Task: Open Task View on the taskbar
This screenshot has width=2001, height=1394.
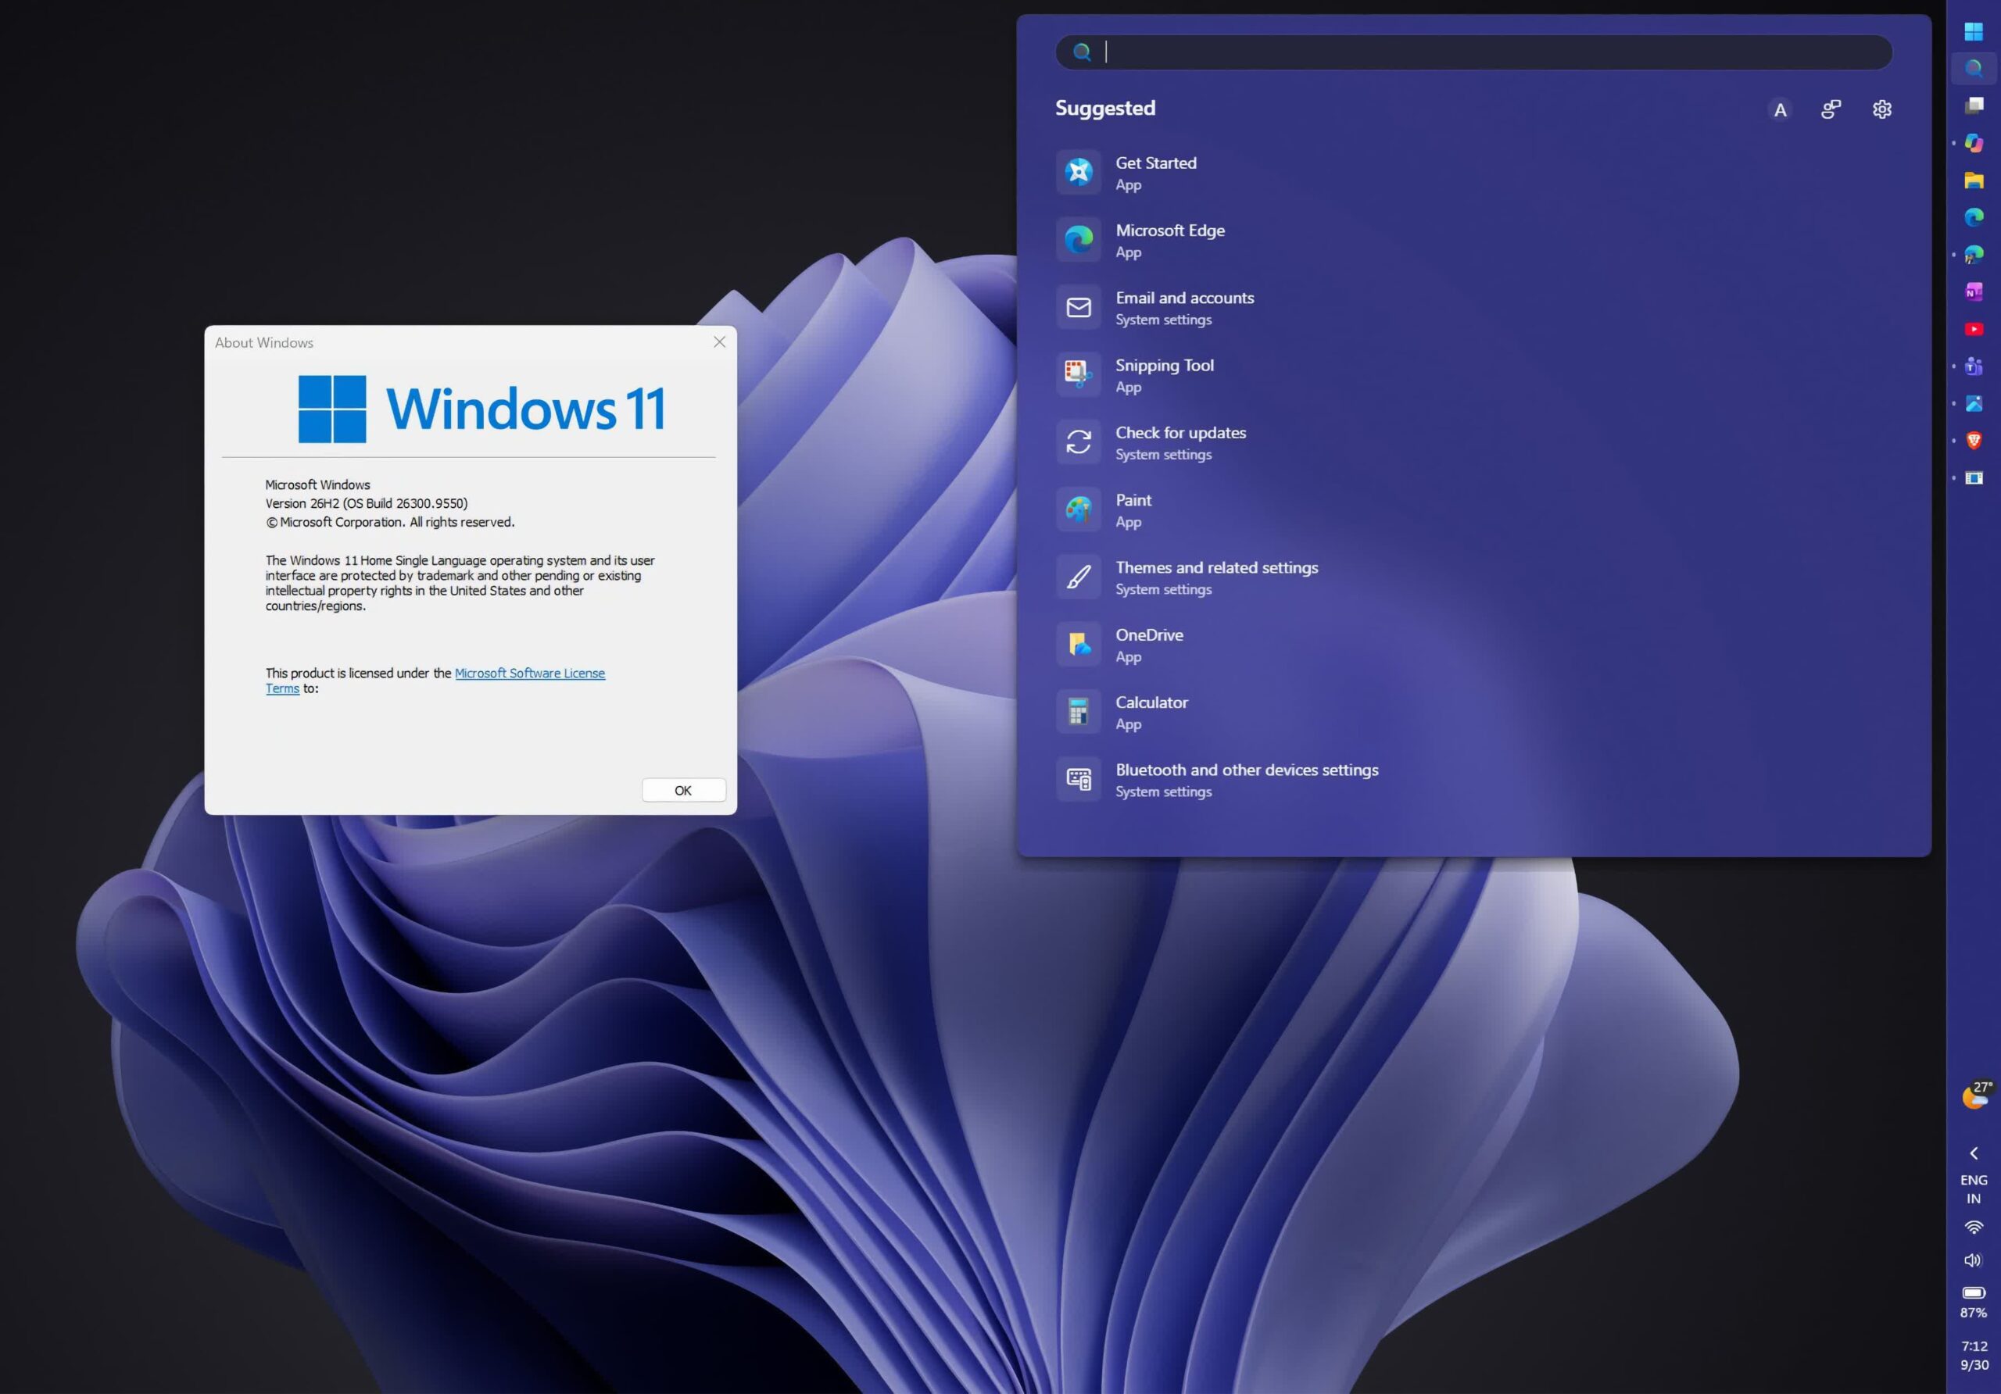Action: pos(1973,105)
